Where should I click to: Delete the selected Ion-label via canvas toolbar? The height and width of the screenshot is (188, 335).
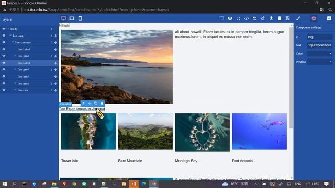point(102,103)
